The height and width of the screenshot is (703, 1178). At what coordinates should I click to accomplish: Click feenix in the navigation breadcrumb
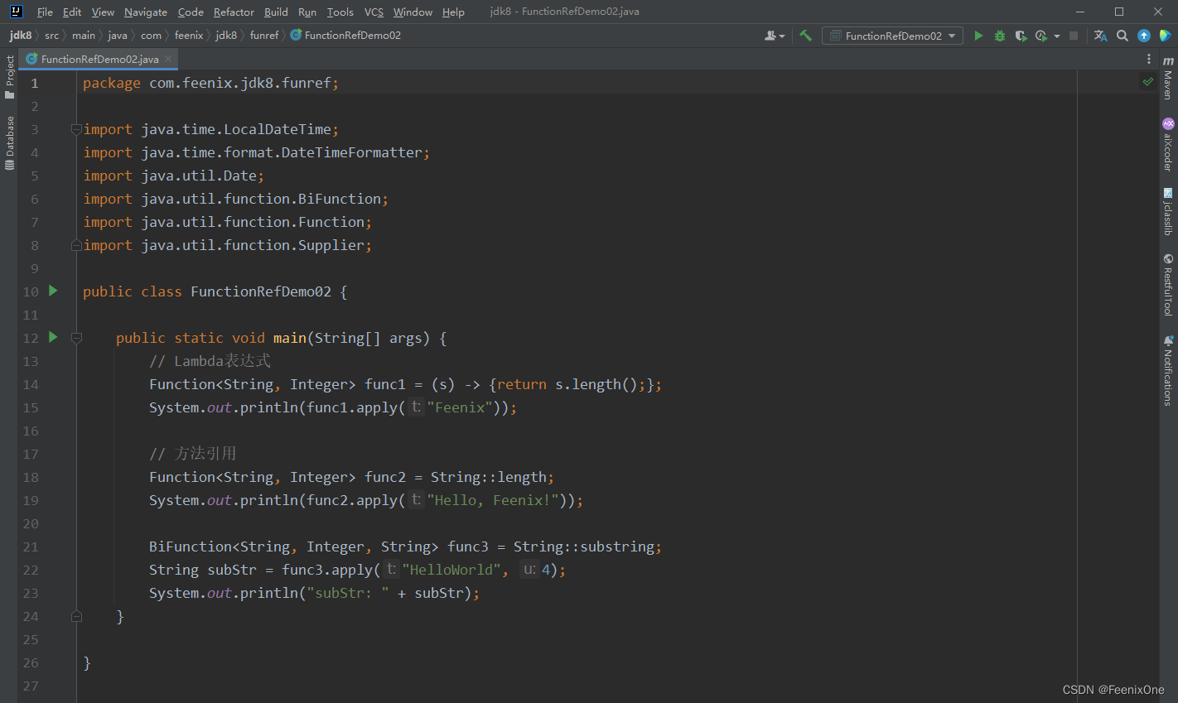[x=189, y=36]
